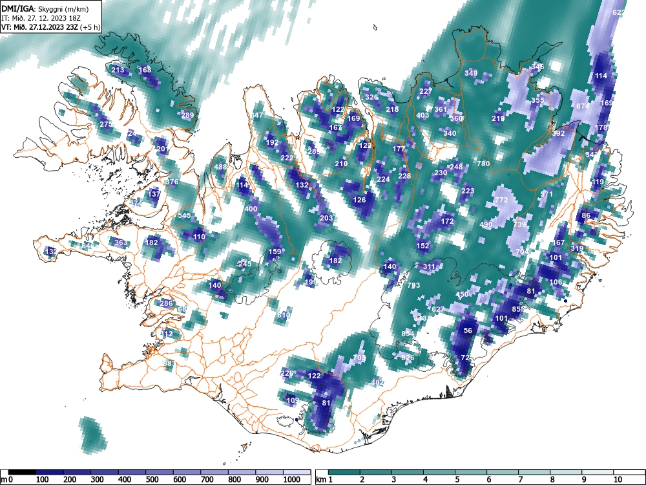Click visibility value 203
Image resolution: width=646 pixels, height=485 pixels.
coord(326,218)
